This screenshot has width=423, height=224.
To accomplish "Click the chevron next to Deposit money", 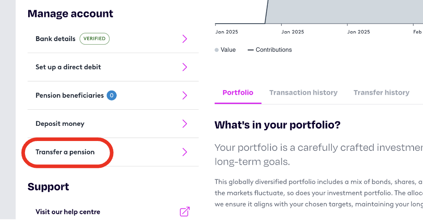I will click(x=185, y=124).
